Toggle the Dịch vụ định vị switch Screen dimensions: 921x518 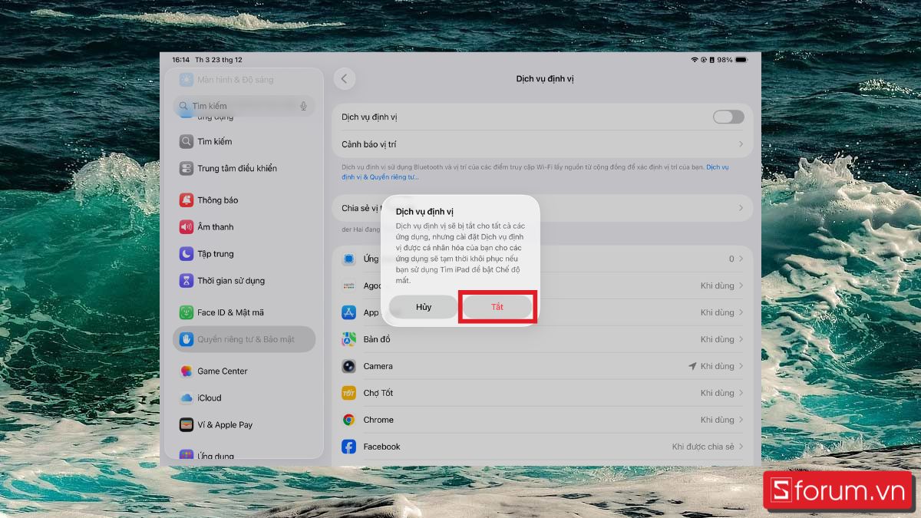728,117
